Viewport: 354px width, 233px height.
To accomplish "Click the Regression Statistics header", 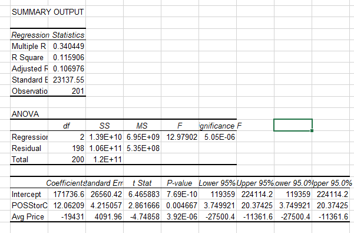I will [48, 35].
